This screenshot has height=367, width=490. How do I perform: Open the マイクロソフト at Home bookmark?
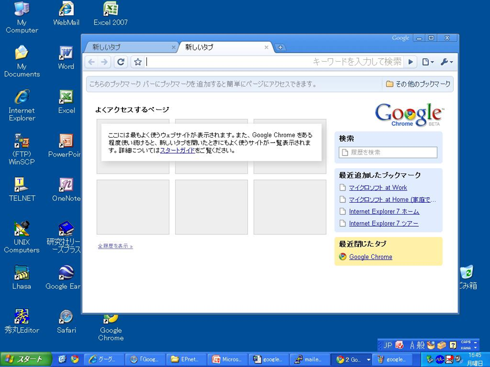pyautogui.click(x=392, y=199)
